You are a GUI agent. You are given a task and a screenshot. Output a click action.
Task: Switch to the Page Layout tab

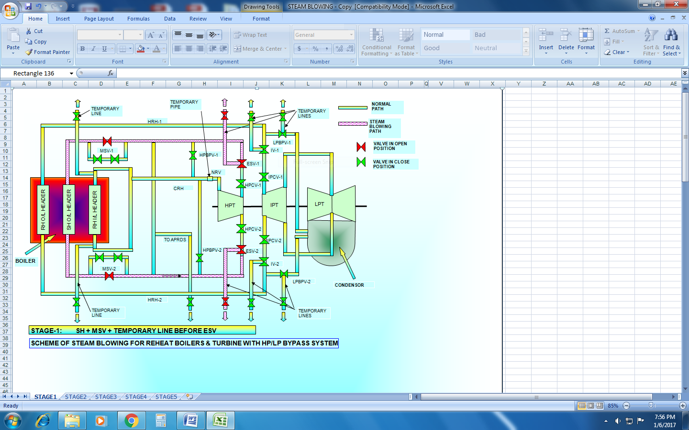[x=99, y=19]
